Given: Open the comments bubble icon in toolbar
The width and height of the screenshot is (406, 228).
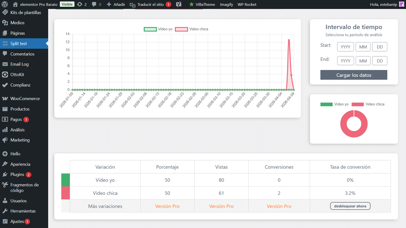Looking at the screenshot, I should (x=94, y=4).
